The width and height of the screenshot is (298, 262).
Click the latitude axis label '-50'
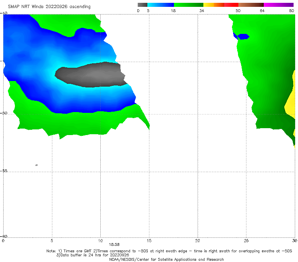click(x=4, y=113)
